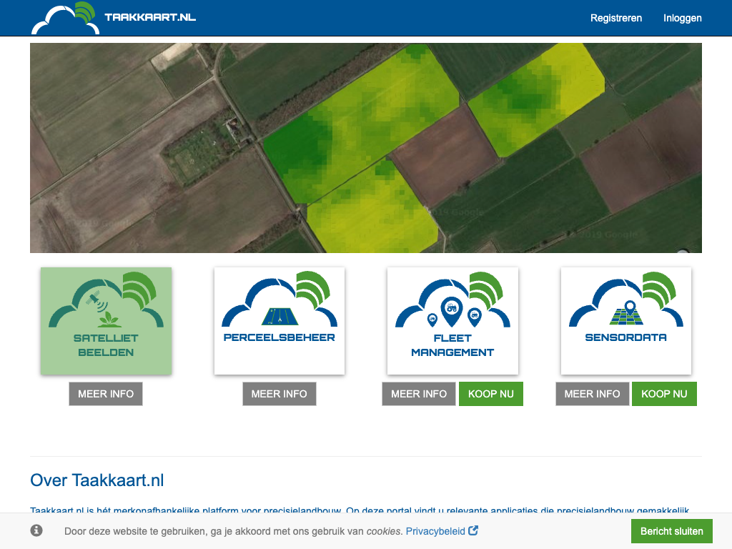Dismiss cookie notice with Bericht sluiten
Viewport: 732px width, 549px height.
pos(672,531)
